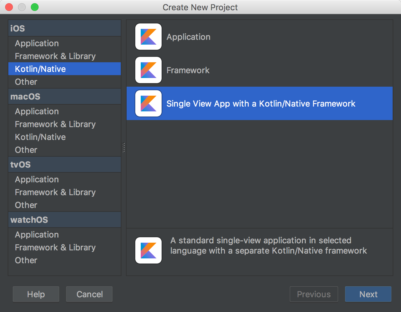This screenshot has width=401, height=312.
Task: Select the Application Kotlin/Native template
Action: pos(260,37)
